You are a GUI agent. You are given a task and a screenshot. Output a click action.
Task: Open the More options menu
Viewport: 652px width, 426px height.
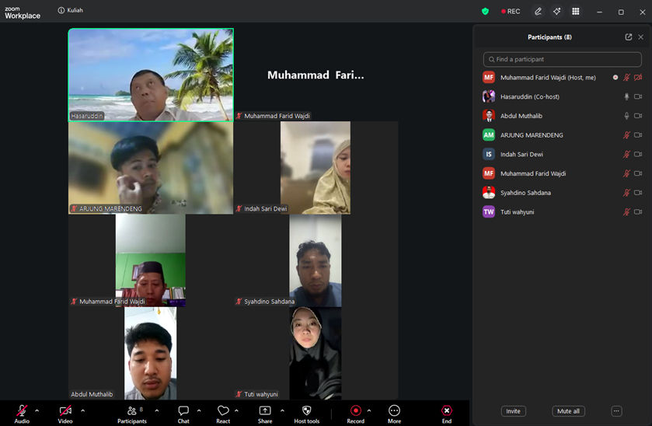394,414
